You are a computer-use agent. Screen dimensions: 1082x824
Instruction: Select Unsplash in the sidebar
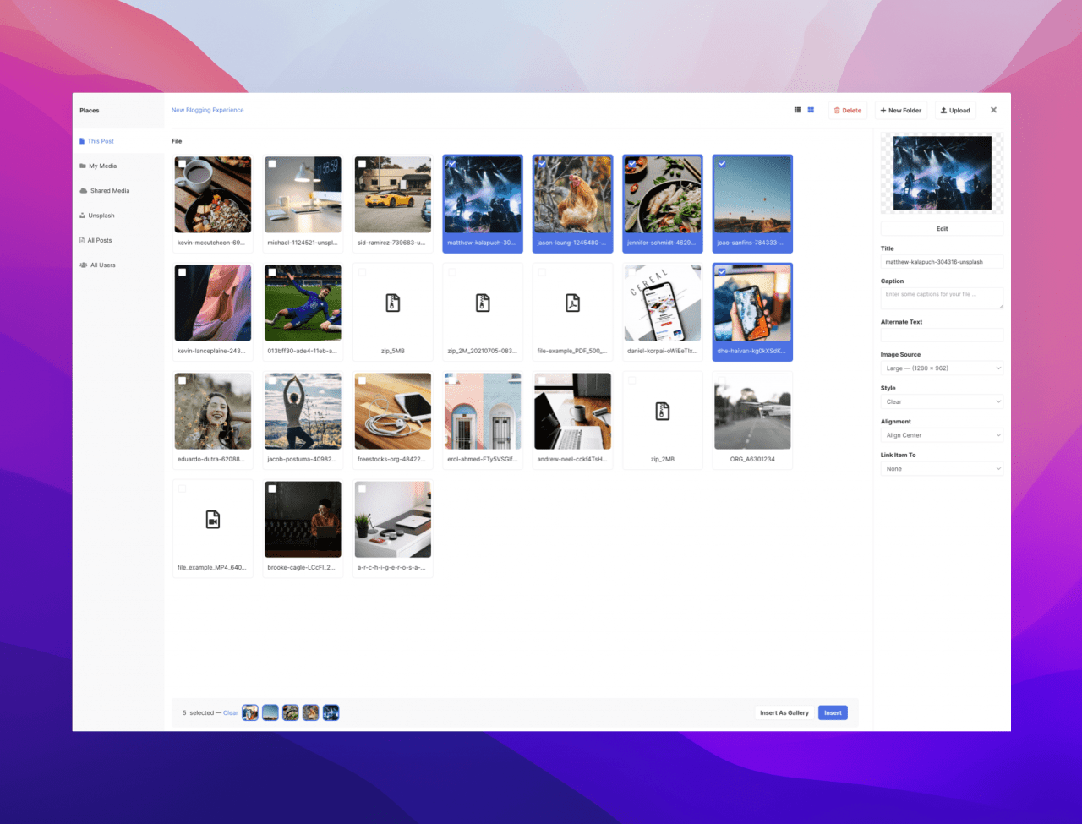pos(101,216)
